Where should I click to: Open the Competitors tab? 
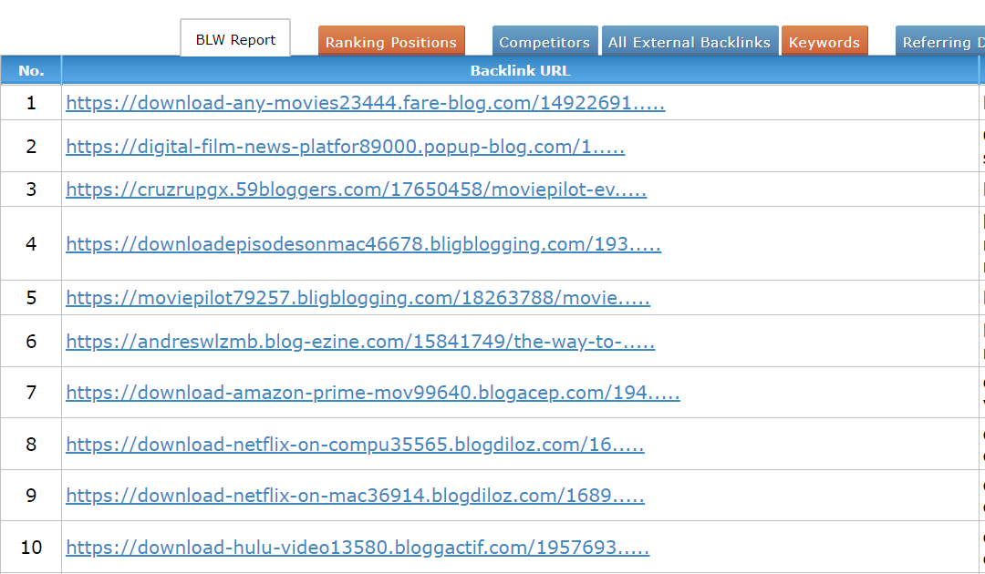(544, 41)
